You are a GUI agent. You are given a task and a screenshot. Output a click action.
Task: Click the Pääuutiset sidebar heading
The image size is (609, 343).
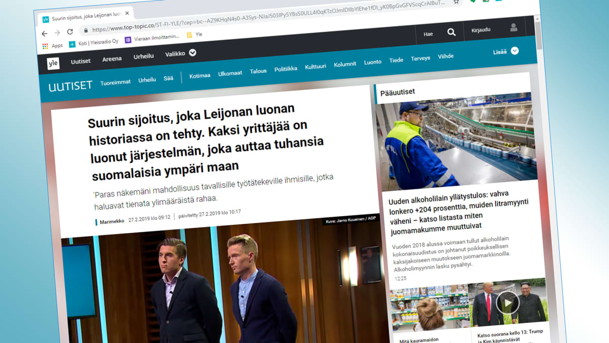(398, 92)
